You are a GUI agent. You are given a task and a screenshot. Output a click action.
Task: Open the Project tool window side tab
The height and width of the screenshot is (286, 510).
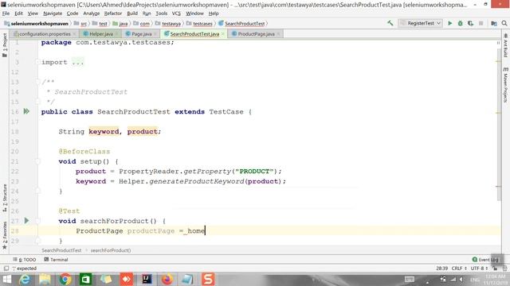pyautogui.click(x=5, y=45)
